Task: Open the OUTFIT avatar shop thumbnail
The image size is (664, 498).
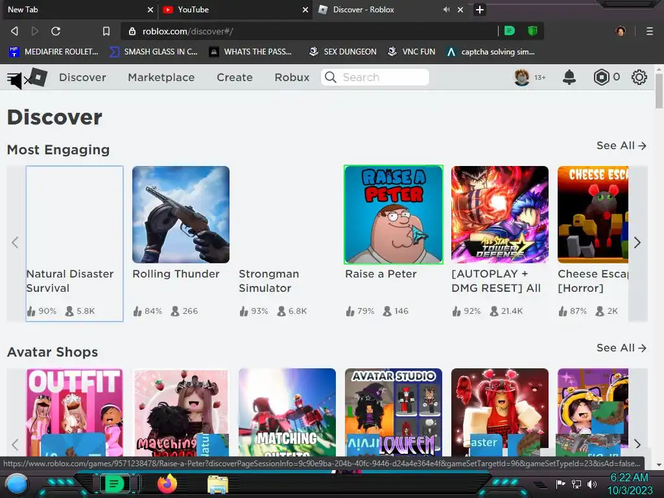Action: click(75, 412)
